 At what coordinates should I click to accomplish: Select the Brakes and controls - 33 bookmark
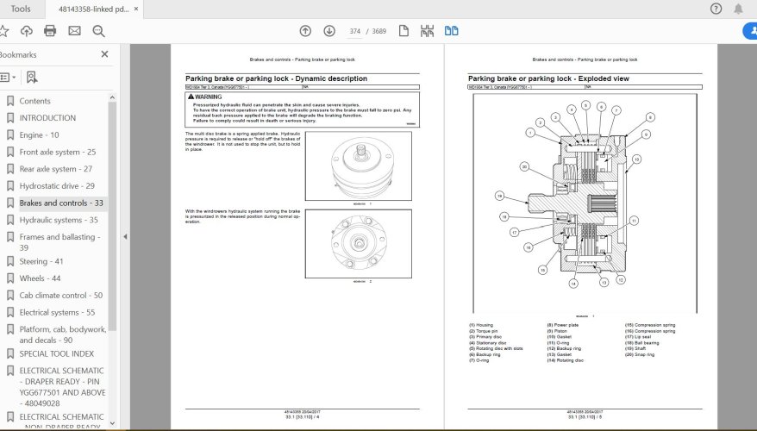(61, 203)
